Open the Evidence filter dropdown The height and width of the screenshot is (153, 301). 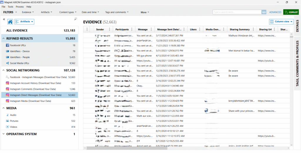(x=28, y=12)
